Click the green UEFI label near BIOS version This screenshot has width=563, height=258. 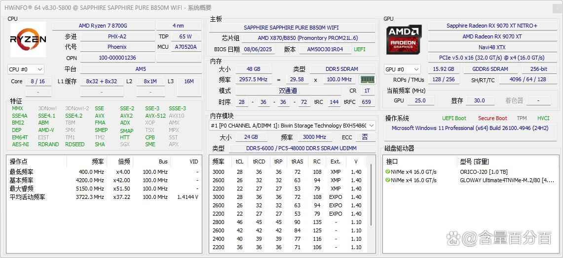[360, 49]
